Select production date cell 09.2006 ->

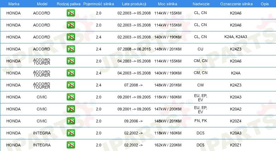pos(133,121)
